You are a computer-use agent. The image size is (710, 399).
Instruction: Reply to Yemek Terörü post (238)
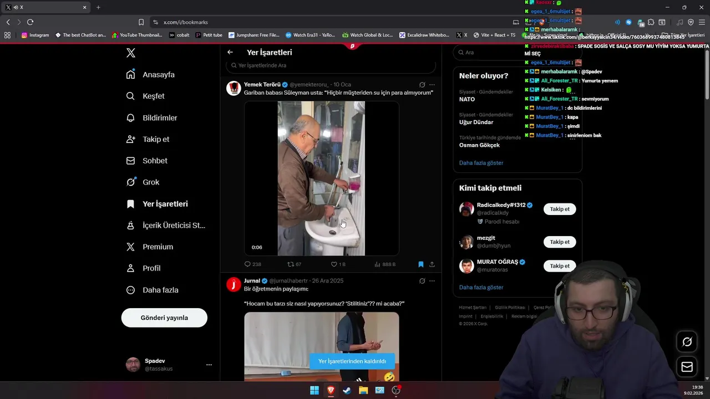pyautogui.click(x=253, y=264)
